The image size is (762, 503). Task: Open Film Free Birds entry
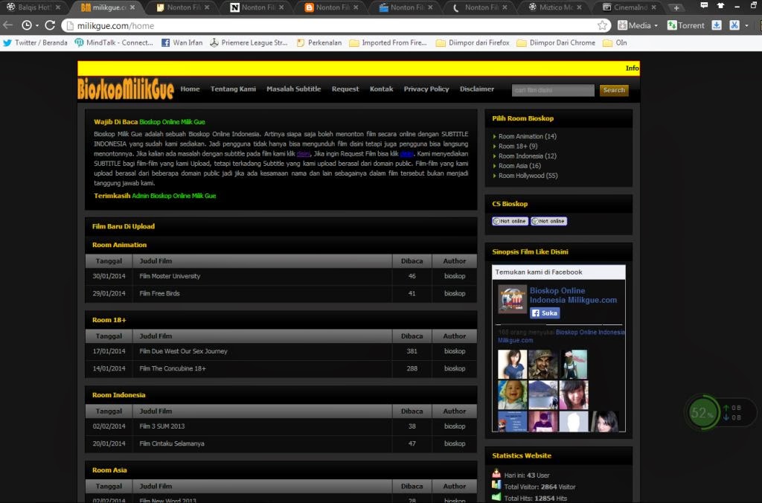pyautogui.click(x=159, y=293)
